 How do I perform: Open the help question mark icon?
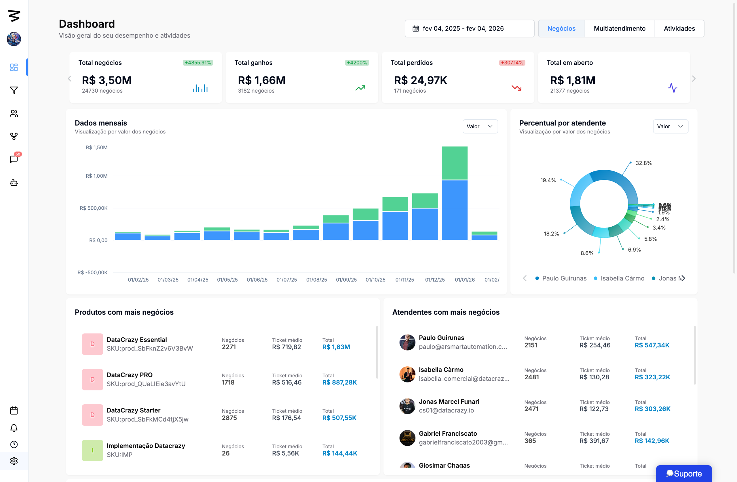click(x=14, y=444)
